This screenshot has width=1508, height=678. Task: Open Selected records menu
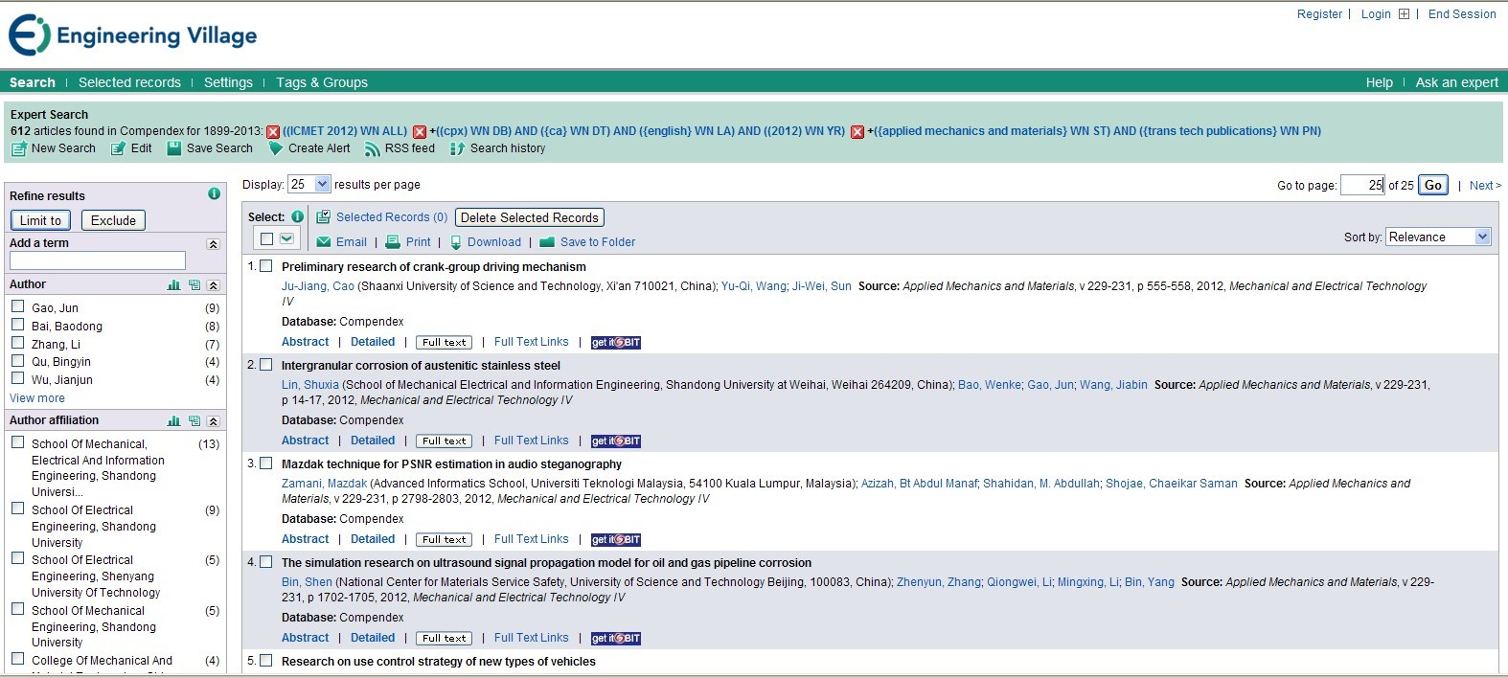(x=129, y=82)
